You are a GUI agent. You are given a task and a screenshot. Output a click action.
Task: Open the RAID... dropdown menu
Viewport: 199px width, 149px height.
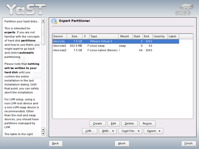108,131
